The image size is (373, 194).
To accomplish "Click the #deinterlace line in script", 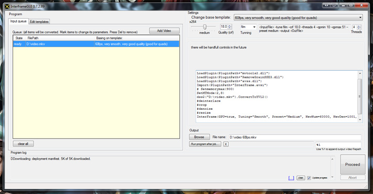I will coord(209,101).
